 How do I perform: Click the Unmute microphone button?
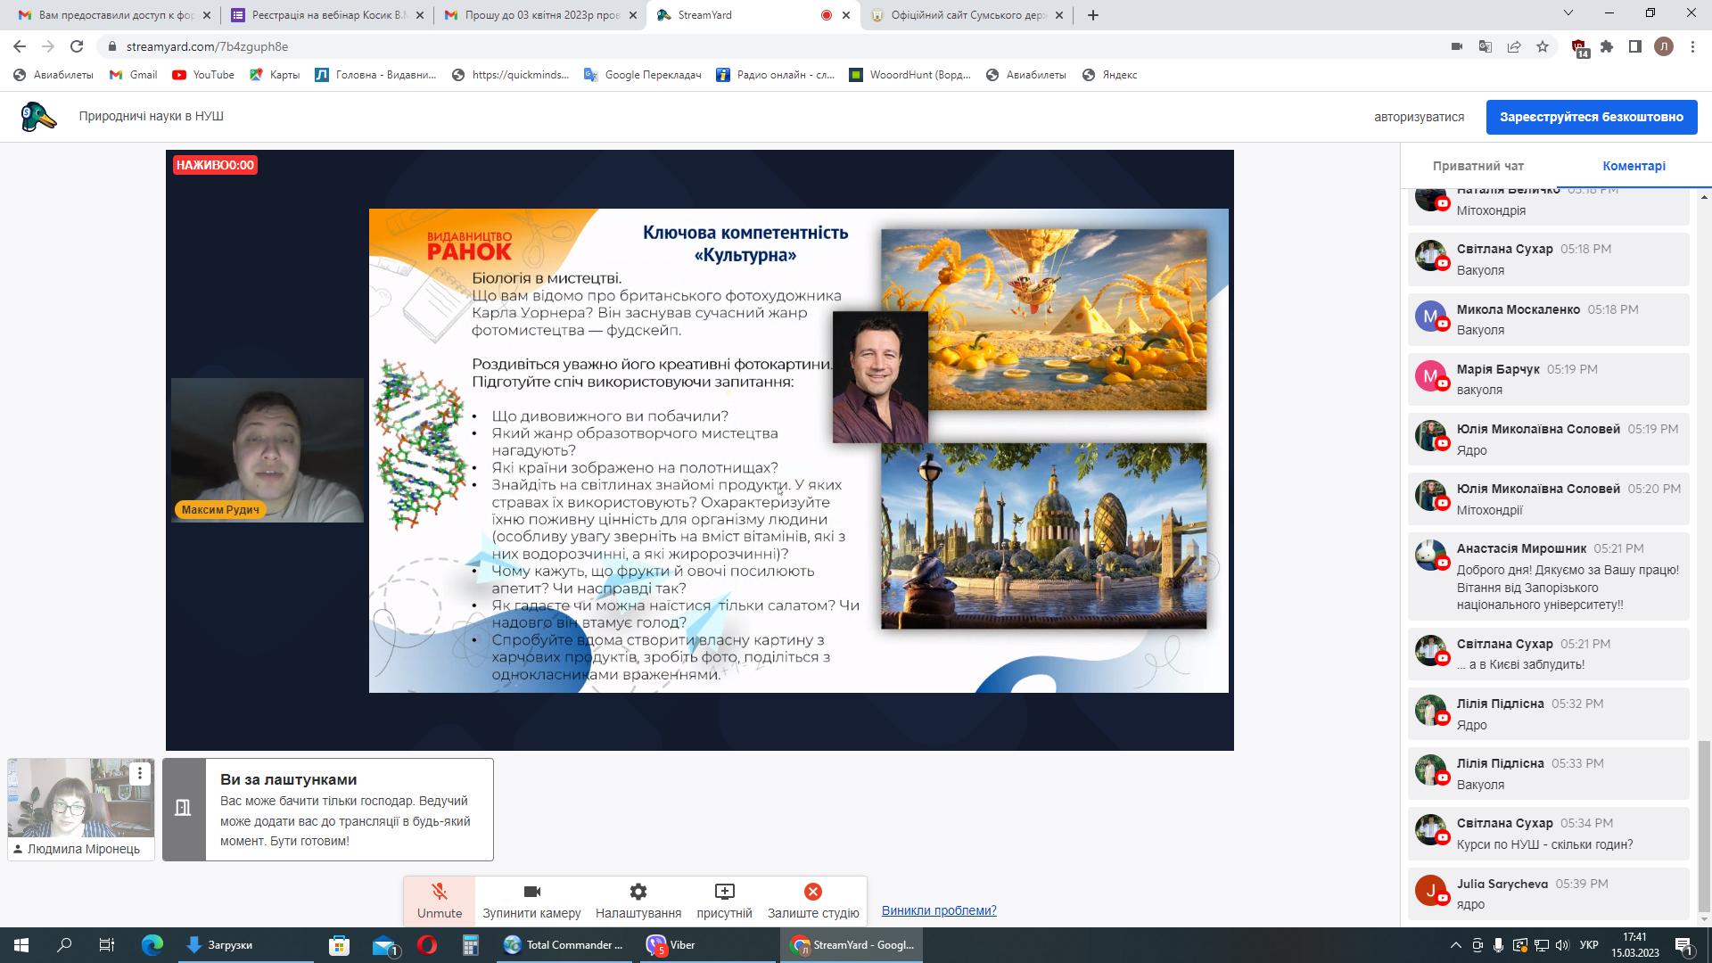click(440, 901)
